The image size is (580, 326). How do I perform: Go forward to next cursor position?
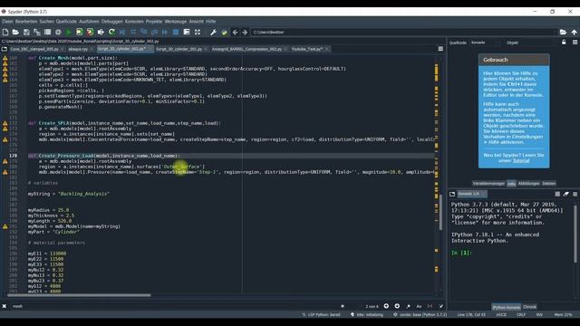(245, 33)
